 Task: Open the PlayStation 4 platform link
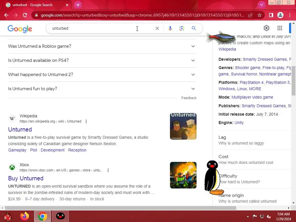pos(251,82)
